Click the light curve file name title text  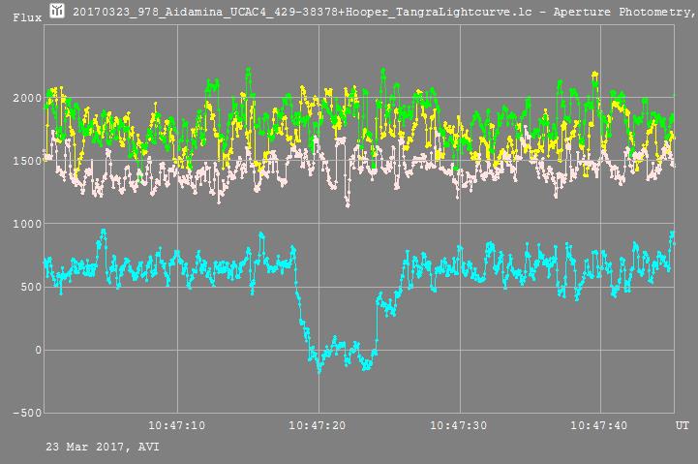(384, 12)
